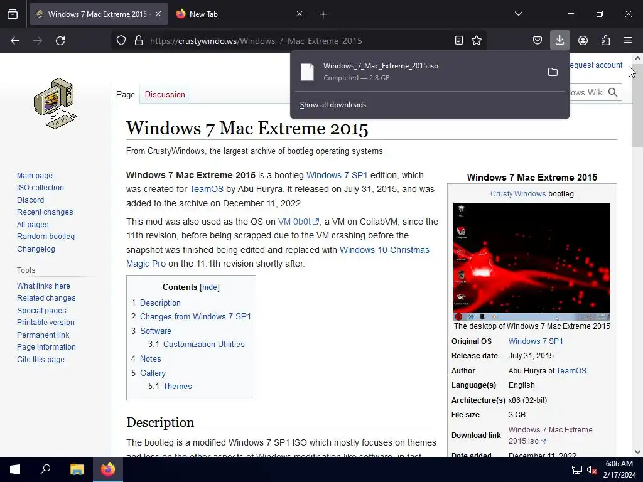Jump to Gallery section

(x=153, y=373)
